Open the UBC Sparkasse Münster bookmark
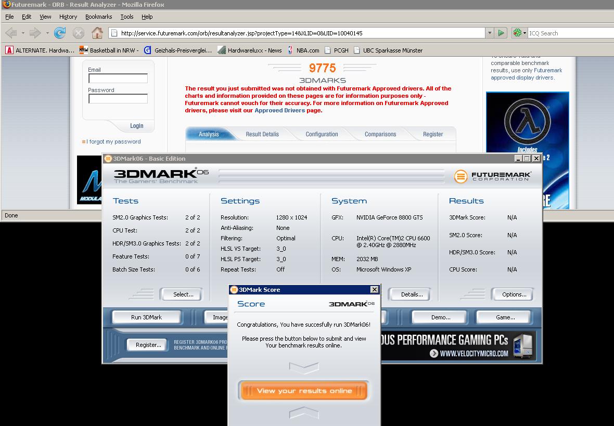This screenshot has width=614, height=426. 388,50
